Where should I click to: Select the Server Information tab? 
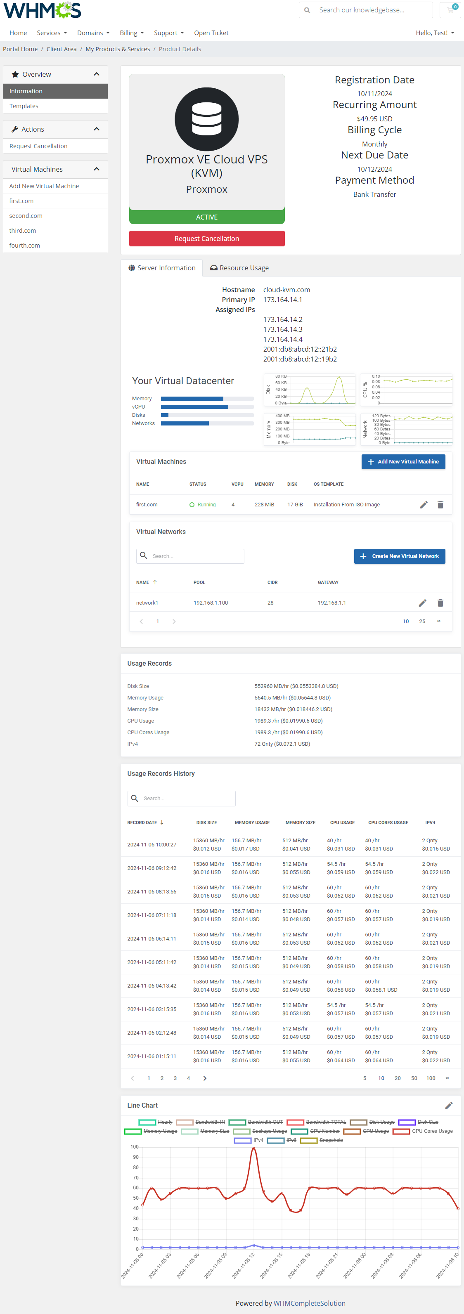click(162, 268)
